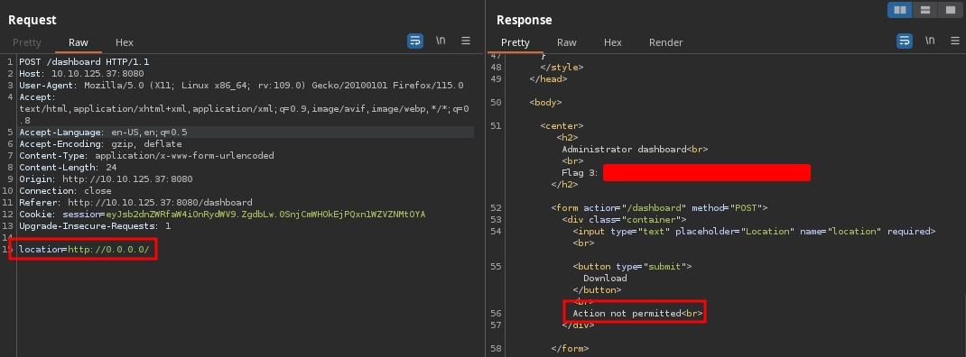The width and height of the screenshot is (966, 357).
Task: Click the POST /dashboard request line
Action: (x=84, y=62)
